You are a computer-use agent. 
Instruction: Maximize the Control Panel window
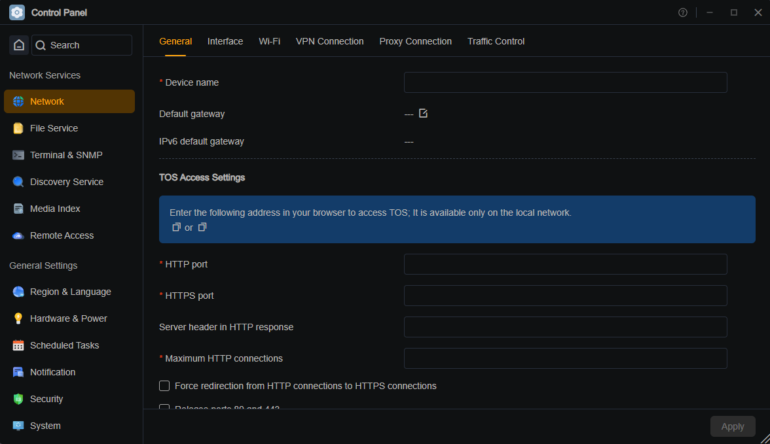tap(733, 13)
